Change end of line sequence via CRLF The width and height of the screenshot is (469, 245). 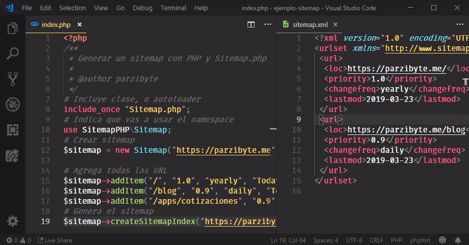click(x=376, y=240)
